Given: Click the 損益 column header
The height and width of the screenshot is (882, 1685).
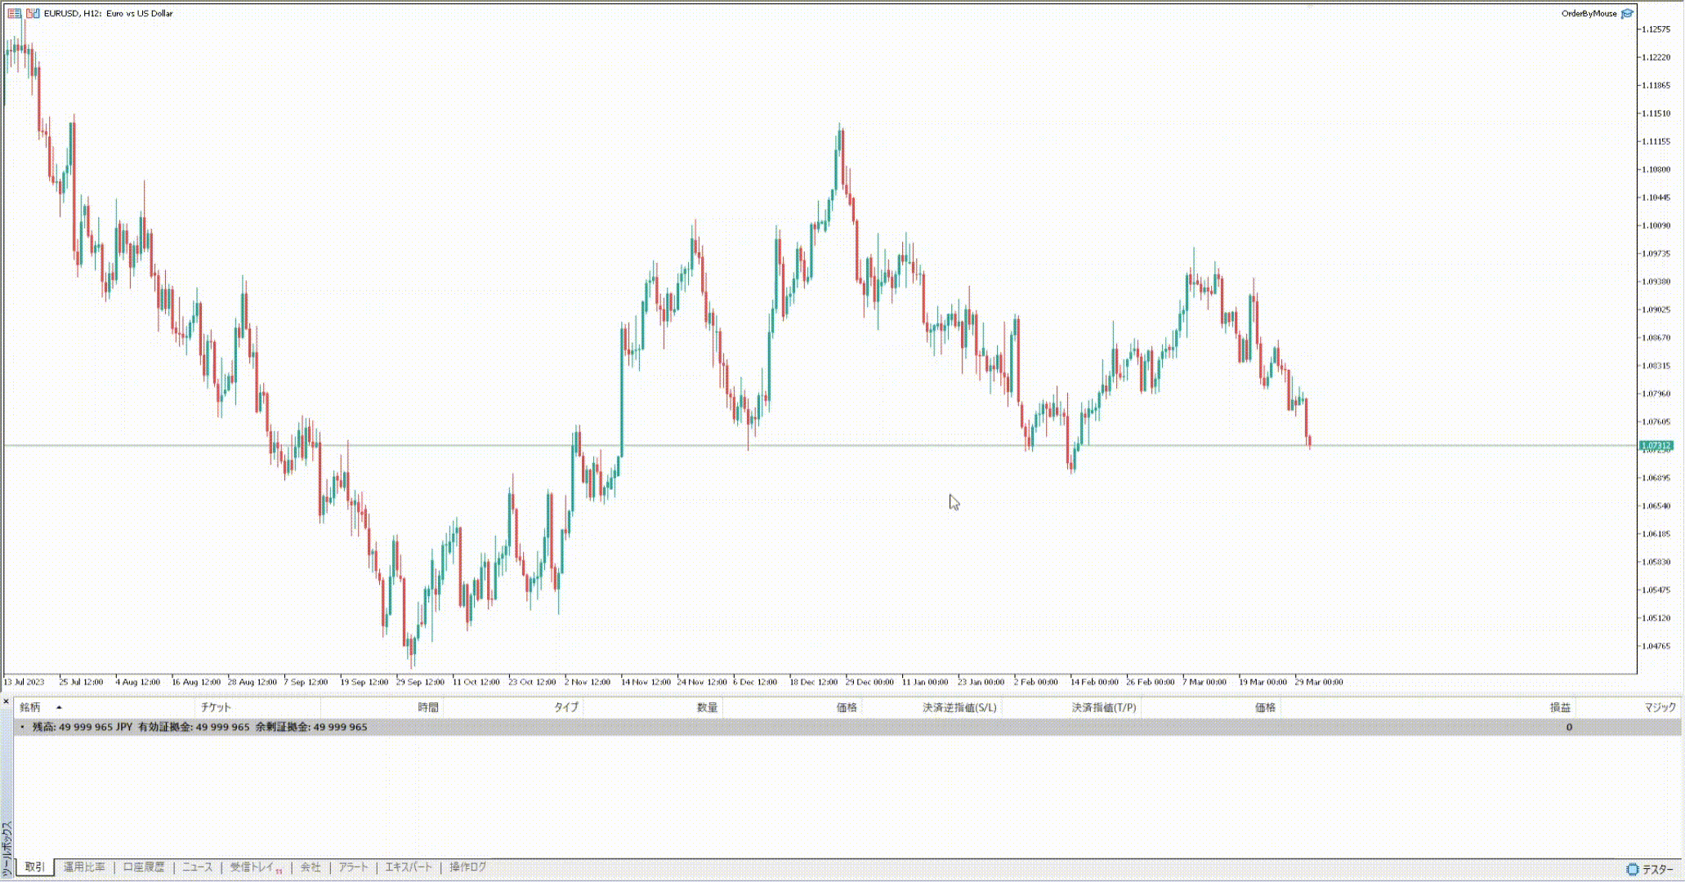Looking at the screenshot, I should pyautogui.click(x=1560, y=707).
